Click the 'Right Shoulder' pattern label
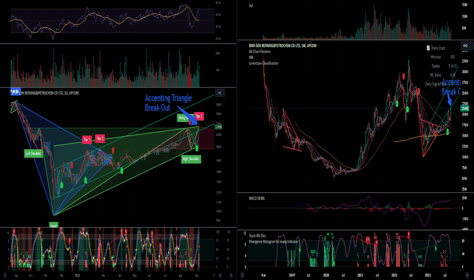Screen dimensions: 474x280 click(x=191, y=159)
